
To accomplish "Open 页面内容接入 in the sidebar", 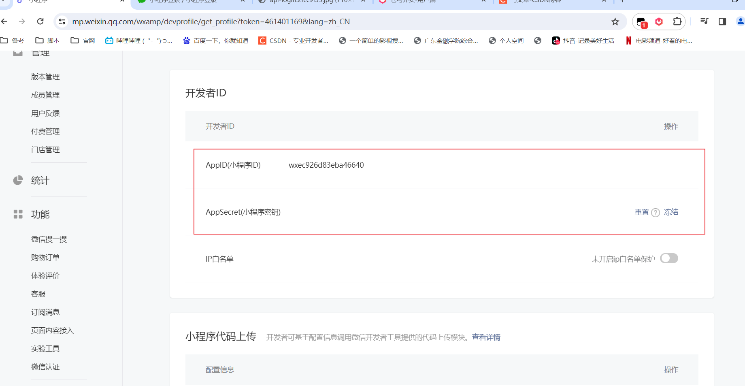I will click(x=52, y=331).
